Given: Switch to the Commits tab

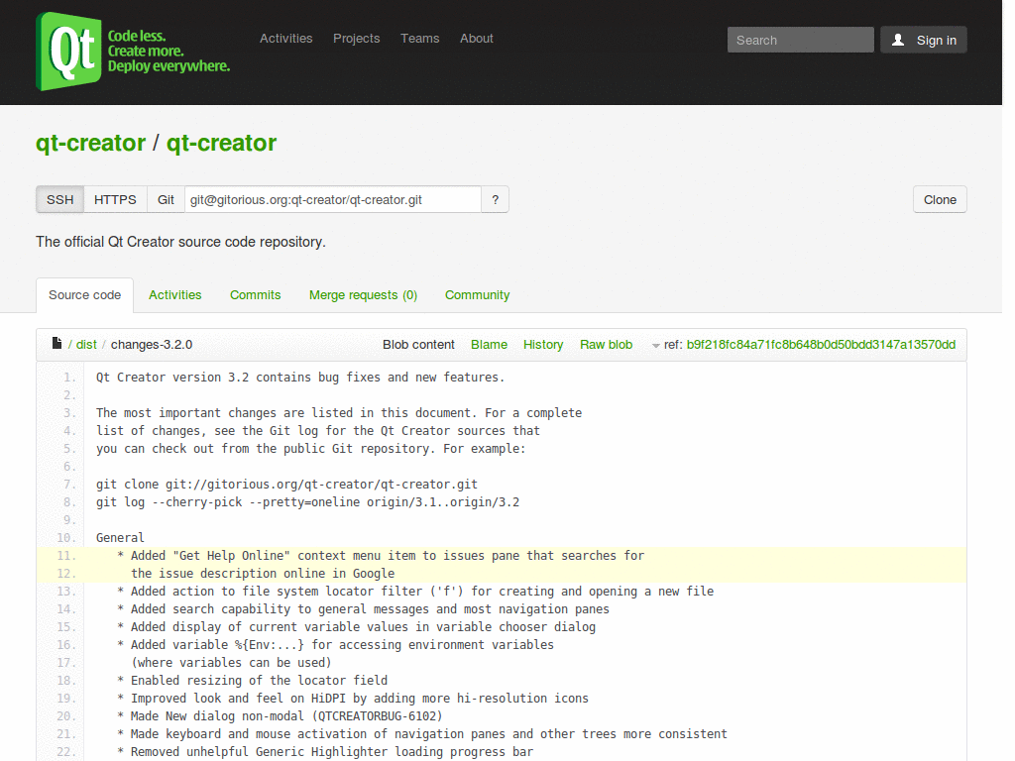Looking at the screenshot, I should 255,295.
